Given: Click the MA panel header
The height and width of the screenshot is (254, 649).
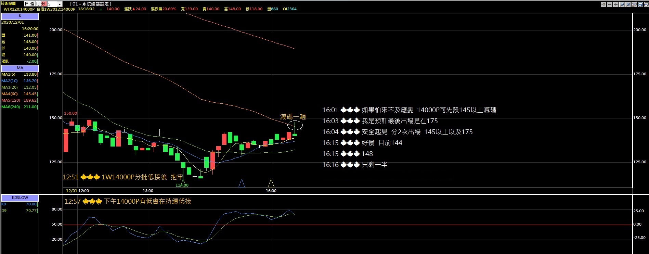Looking at the screenshot, I should pyautogui.click(x=20, y=68).
